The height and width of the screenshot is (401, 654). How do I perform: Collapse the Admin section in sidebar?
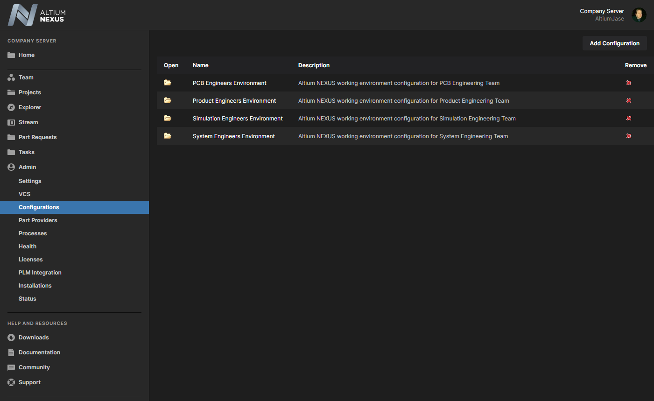pos(27,167)
